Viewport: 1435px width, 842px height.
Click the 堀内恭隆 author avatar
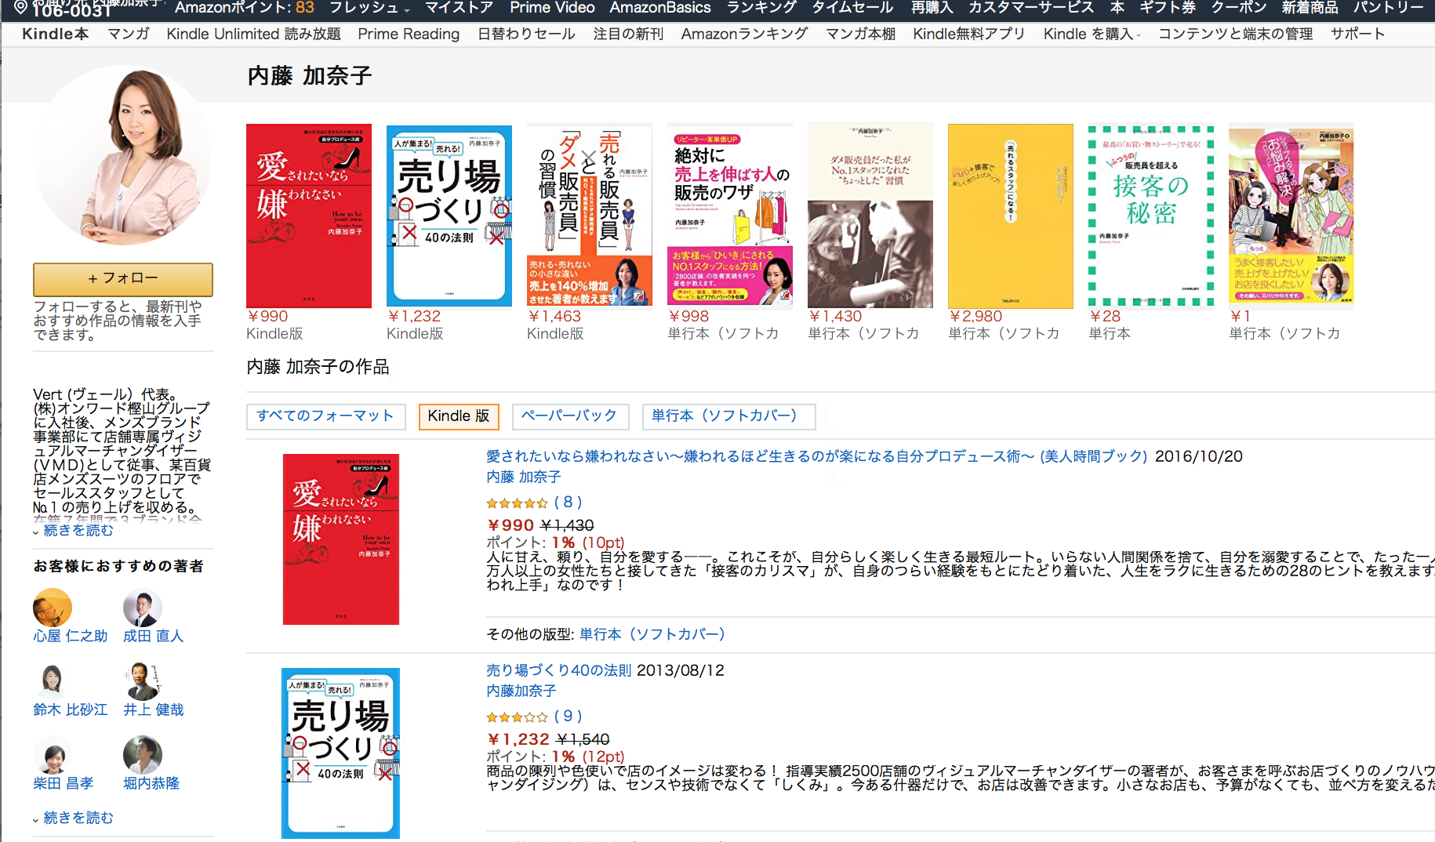pos(143,755)
